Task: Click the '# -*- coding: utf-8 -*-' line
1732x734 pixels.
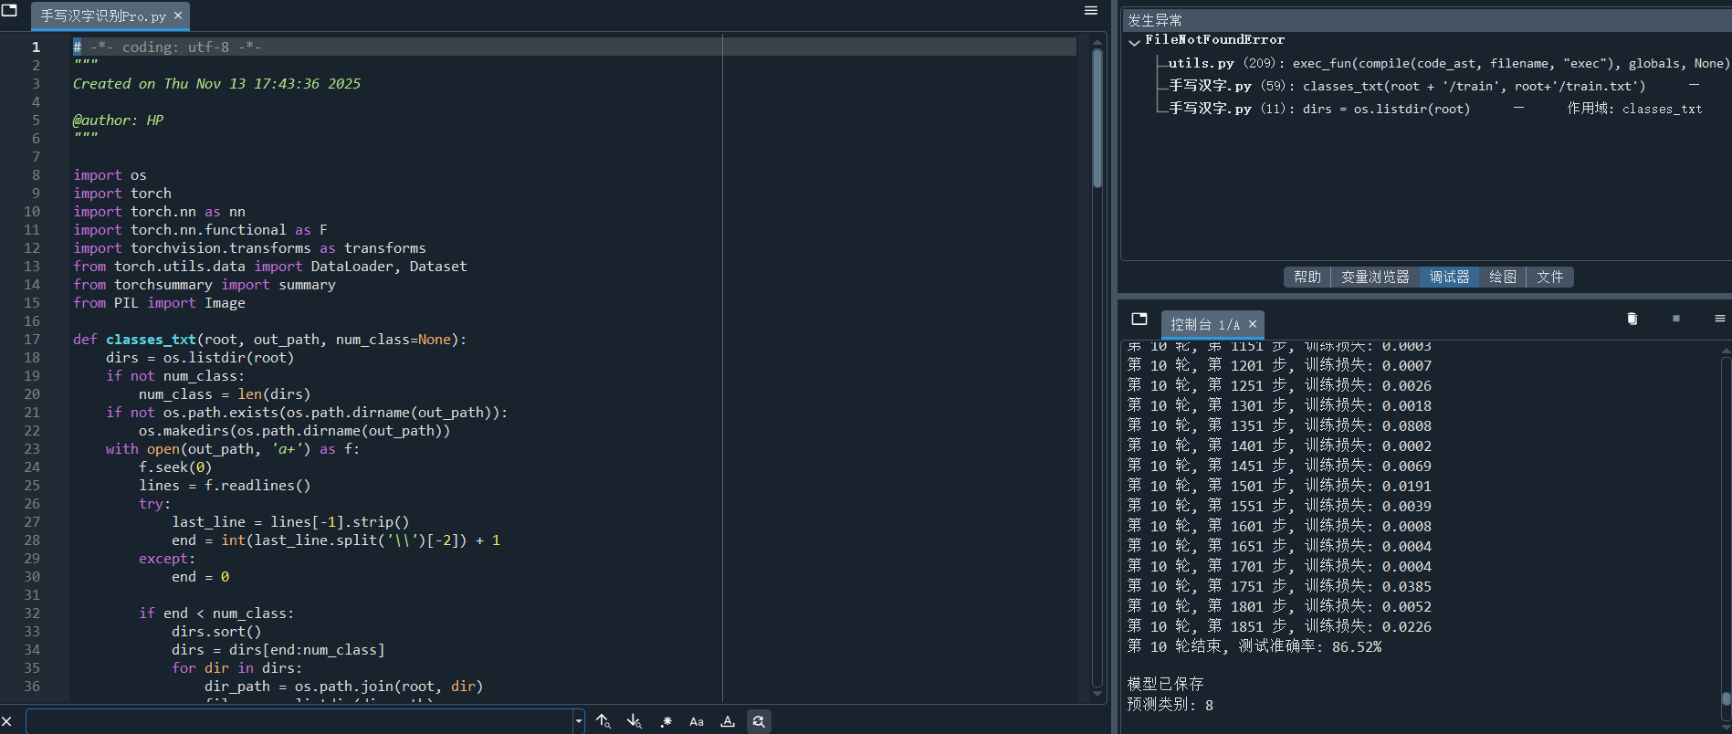Action: [x=167, y=47]
